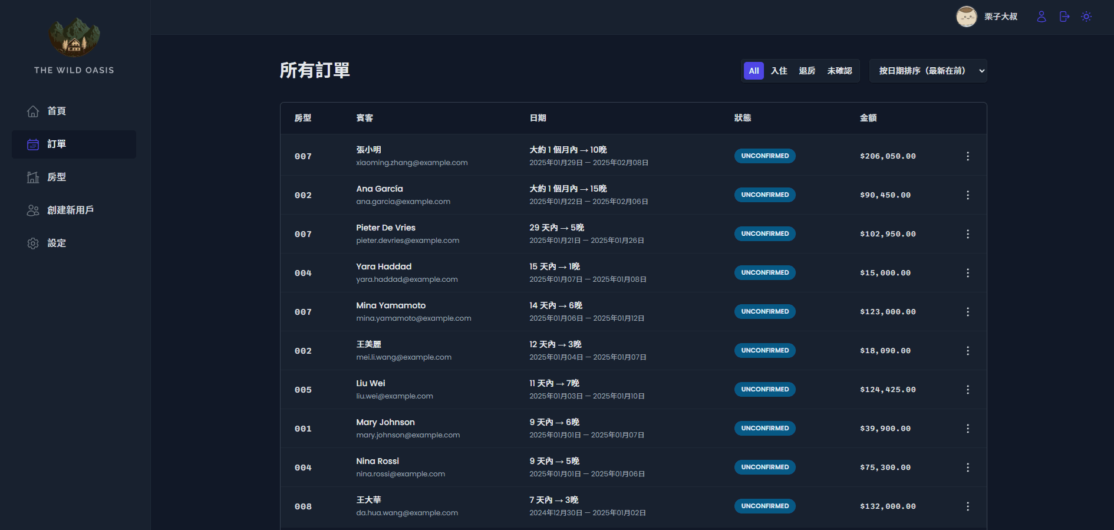Open settings via the gear icon
The height and width of the screenshot is (530, 1114).
coord(33,243)
